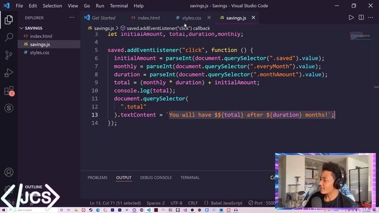Click the Run Code play icon
Viewport: 379px width, 213px height.
[x=351, y=18]
